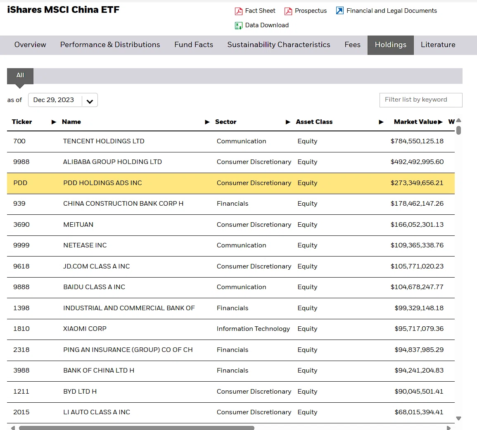Select BYD LTD H name cell
The width and height of the screenshot is (477, 430).
click(80, 391)
